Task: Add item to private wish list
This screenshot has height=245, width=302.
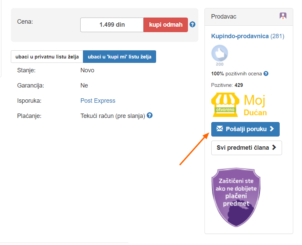Action: click(47, 57)
